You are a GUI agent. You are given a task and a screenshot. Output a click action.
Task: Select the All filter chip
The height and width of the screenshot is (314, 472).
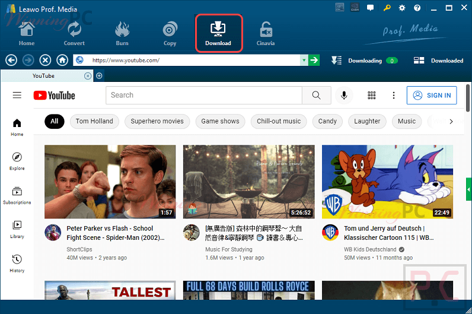click(55, 122)
